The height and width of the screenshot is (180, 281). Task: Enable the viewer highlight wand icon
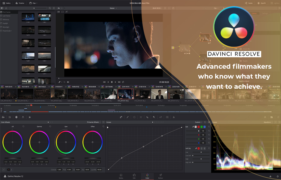coord(66,12)
